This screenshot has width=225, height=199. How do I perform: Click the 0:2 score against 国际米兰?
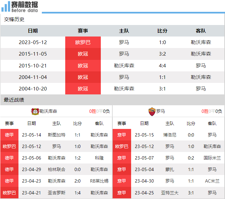tap(191, 158)
